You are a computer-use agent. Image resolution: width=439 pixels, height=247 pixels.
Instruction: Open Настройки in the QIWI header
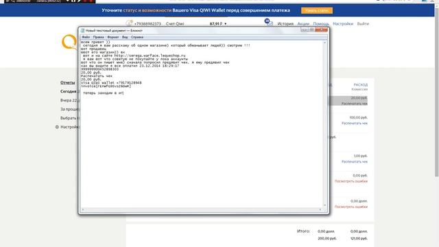click(x=343, y=24)
